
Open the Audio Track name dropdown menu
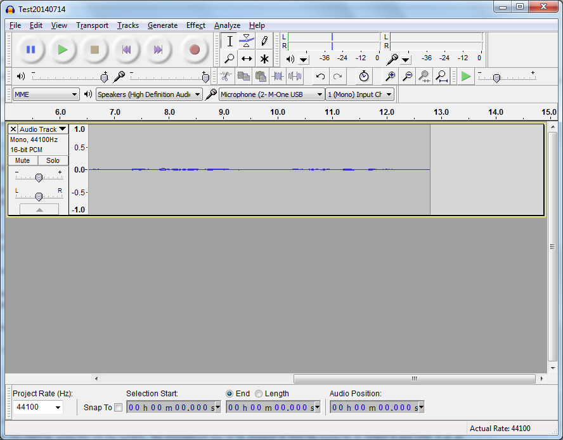coord(43,129)
